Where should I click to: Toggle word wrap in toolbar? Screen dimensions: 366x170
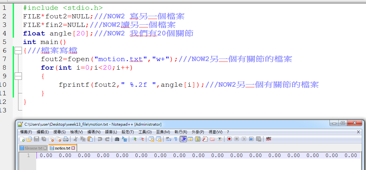169,139
